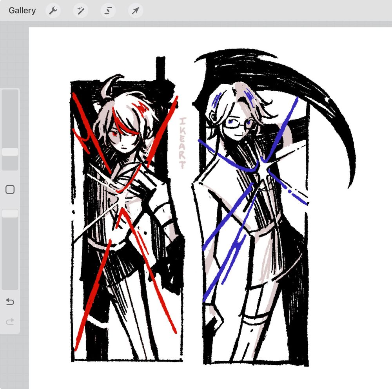Redo the last undone stroke
Screen dimensions: 392x389
click(x=10, y=322)
